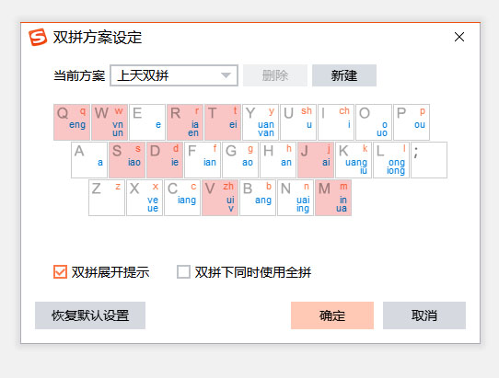Select the L key with ong/iong finals
499x378 pixels.
391,160
